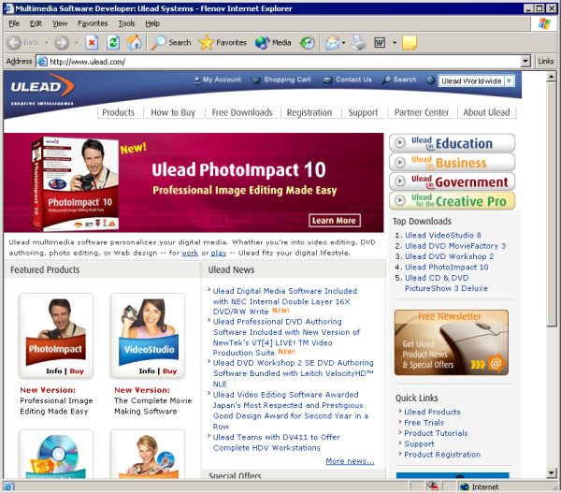Screen dimensions: 561x493
Task: Open the Search pane from toolbar
Action: click(171, 43)
